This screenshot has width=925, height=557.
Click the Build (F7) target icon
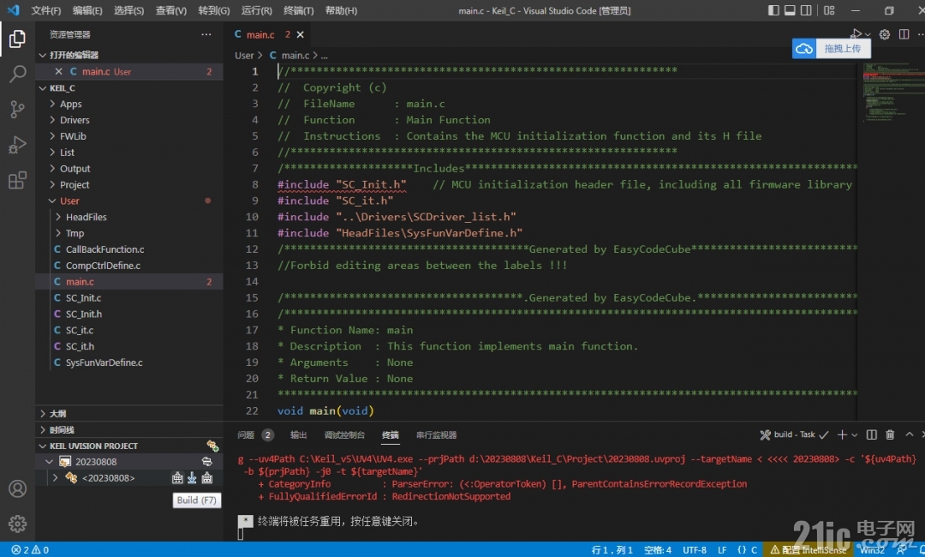[x=177, y=478]
